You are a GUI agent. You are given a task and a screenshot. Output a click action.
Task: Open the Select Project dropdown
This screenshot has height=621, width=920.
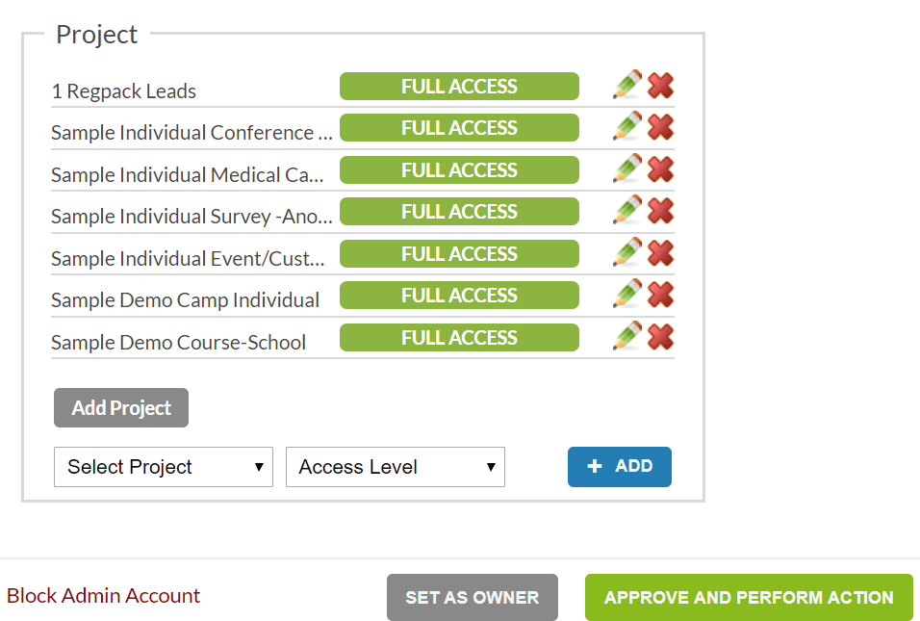(164, 467)
